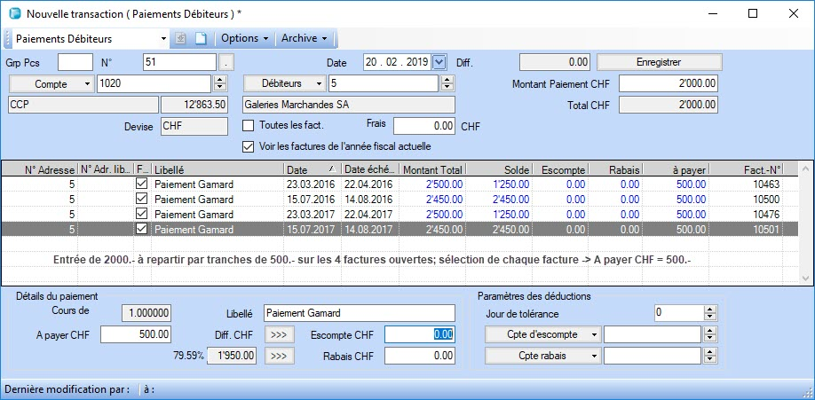Open the Paiements Débiteurs transaction type dropdown
The height and width of the screenshot is (400, 815).
[x=163, y=39]
